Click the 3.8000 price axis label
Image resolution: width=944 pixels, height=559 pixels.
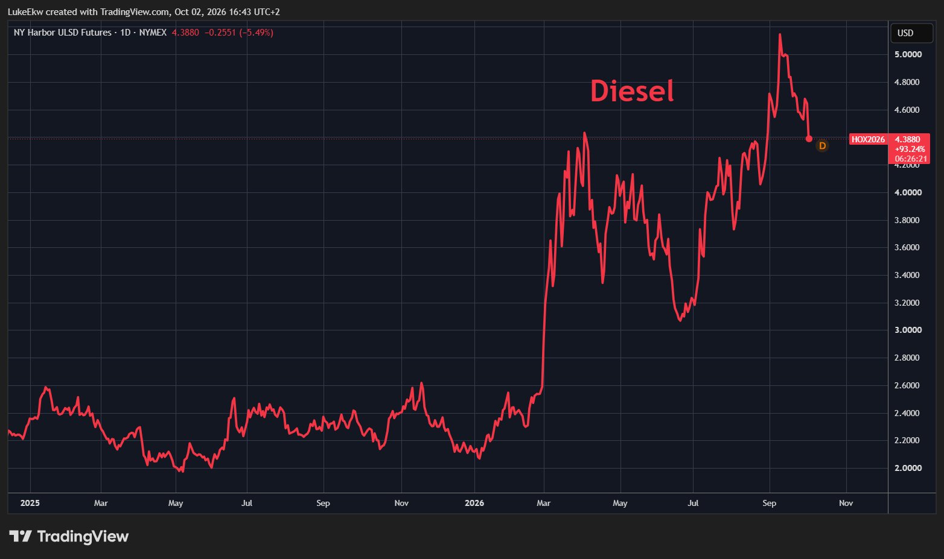(x=907, y=220)
